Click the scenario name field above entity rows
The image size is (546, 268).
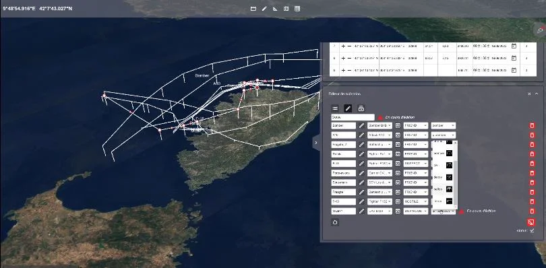353,117
